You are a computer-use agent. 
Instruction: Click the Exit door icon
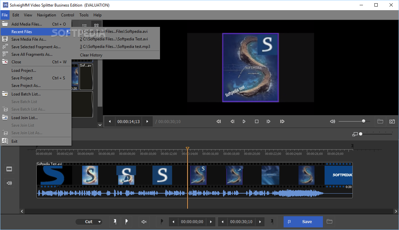[x=5, y=141]
